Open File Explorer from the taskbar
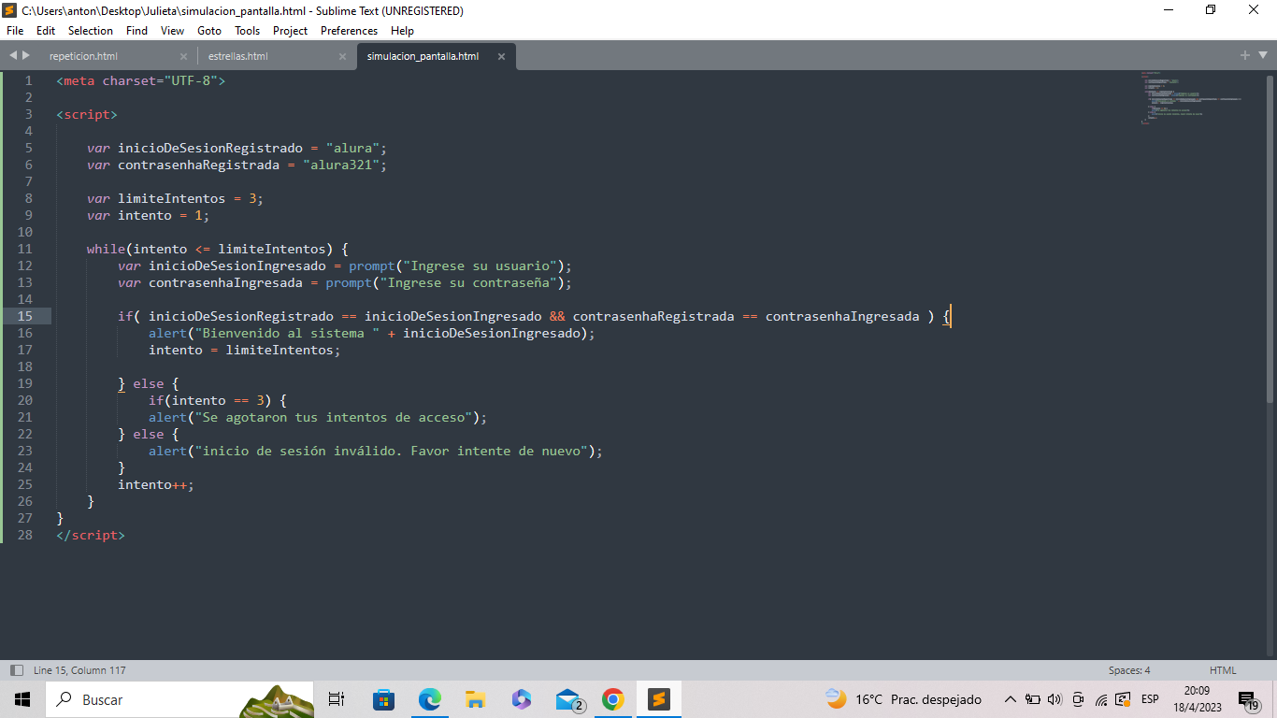 (475, 699)
